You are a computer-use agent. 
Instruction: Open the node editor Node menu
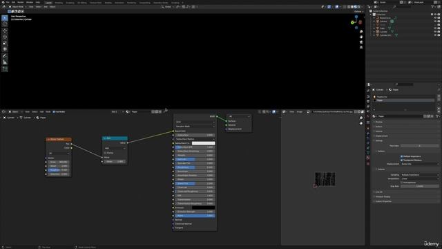48,112
